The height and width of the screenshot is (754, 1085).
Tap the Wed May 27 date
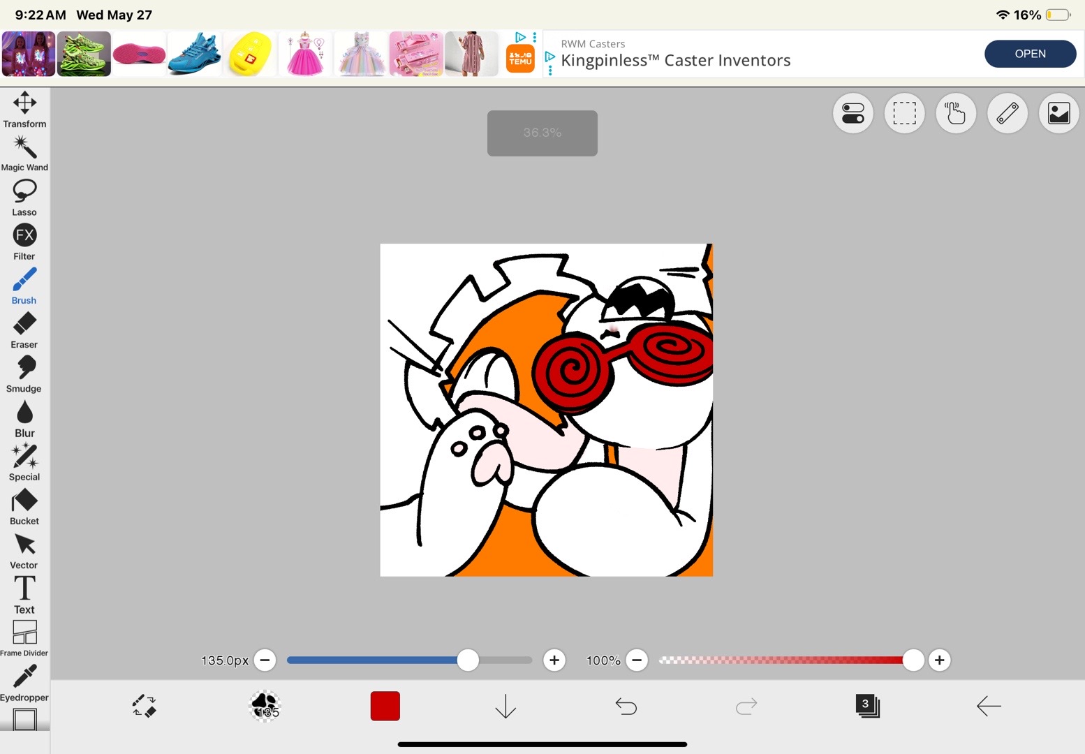click(114, 15)
